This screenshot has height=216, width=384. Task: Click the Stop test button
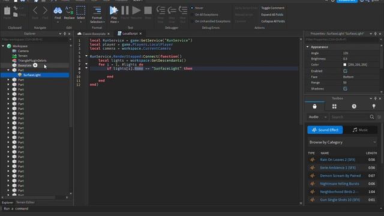pos(148,10)
